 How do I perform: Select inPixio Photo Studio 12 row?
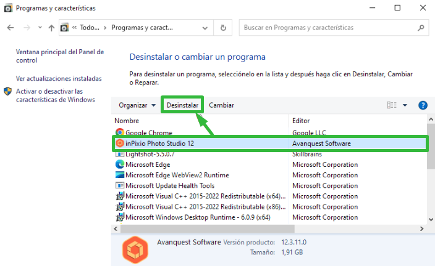(x=270, y=143)
